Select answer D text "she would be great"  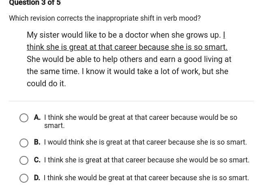point(86,178)
